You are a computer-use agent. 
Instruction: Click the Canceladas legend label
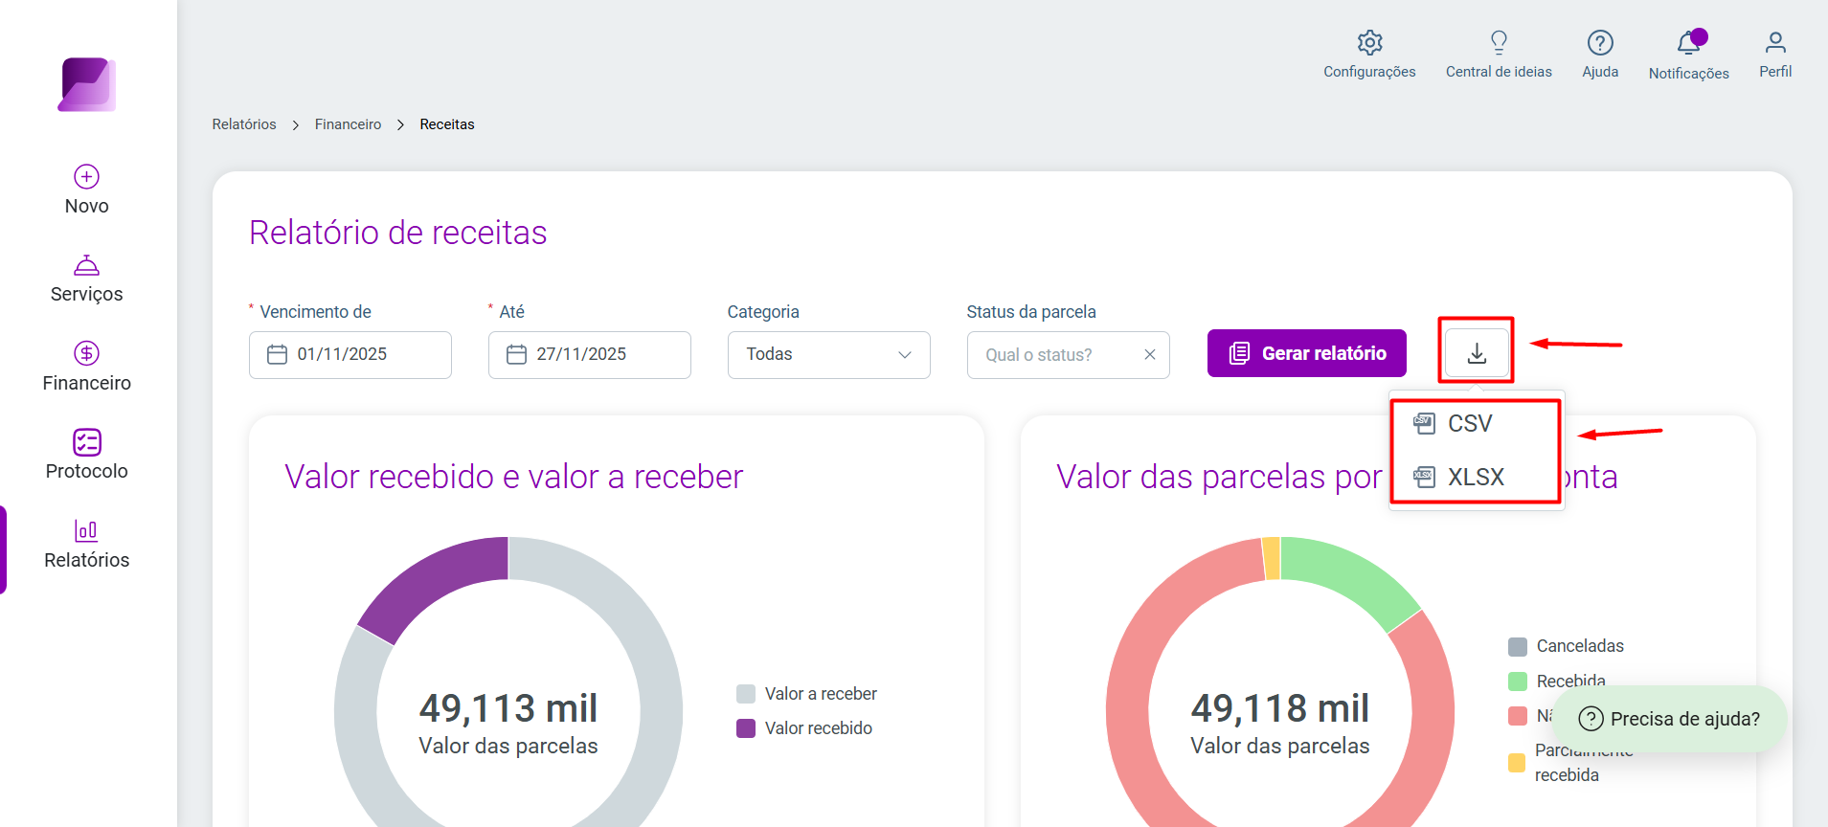click(x=1580, y=646)
